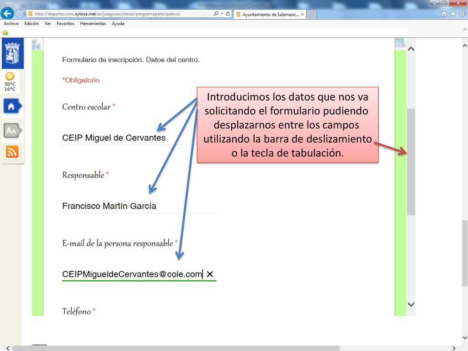
Task: Open the Edición menu
Action: pyautogui.click(x=32, y=24)
